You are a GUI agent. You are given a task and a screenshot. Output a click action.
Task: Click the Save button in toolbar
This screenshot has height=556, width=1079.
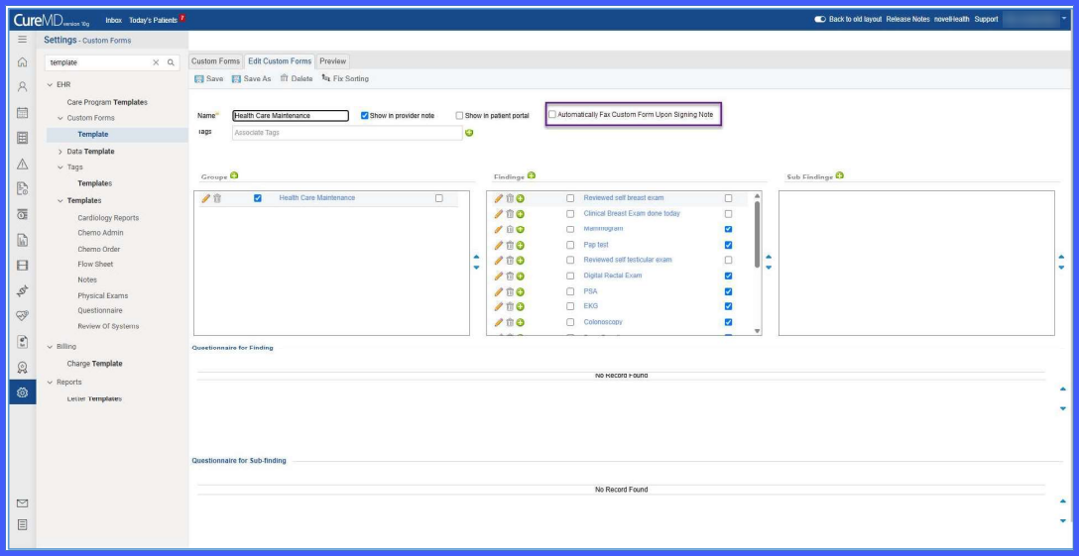click(208, 79)
